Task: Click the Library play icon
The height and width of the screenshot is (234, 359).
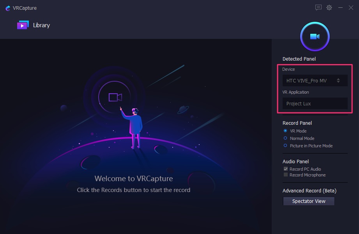Action: 23,25
